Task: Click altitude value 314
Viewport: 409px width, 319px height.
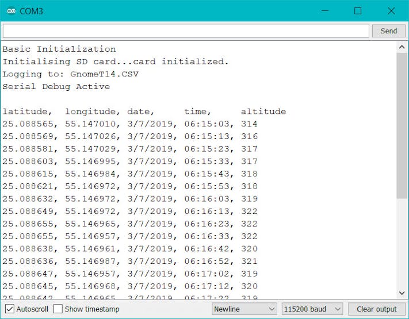Action: (x=249, y=124)
